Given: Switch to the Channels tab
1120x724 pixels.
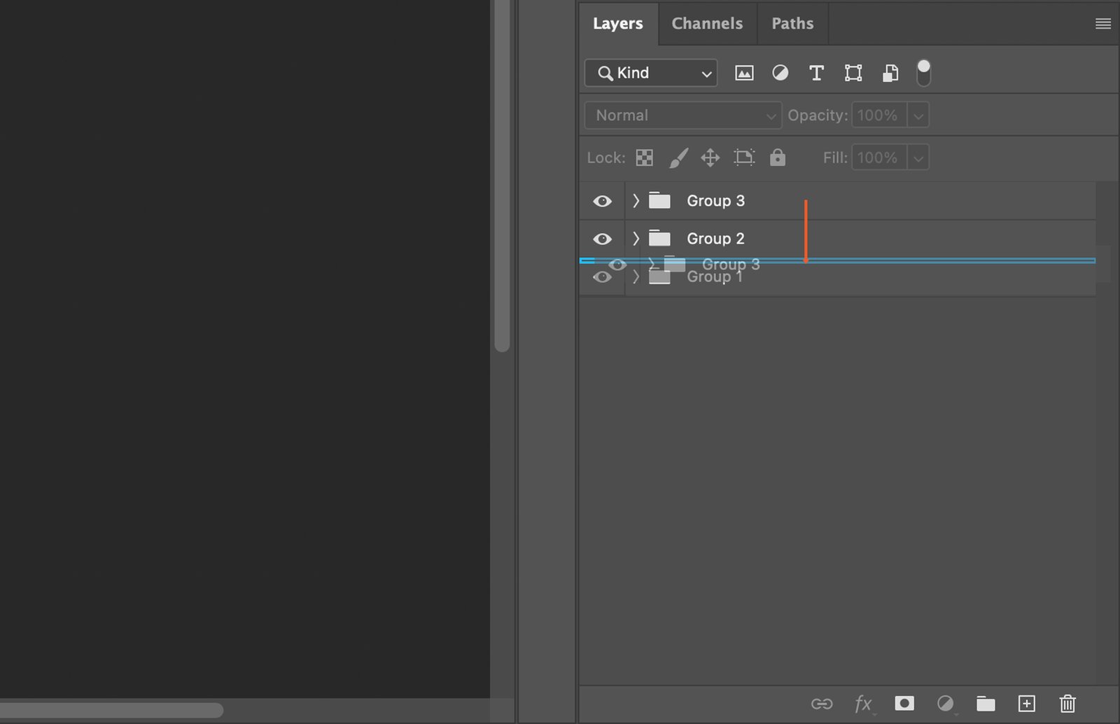Looking at the screenshot, I should (707, 24).
